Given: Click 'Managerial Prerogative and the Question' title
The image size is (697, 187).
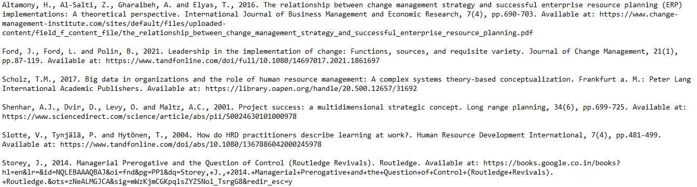Looking at the screenshot, I should [x=158, y=163].
